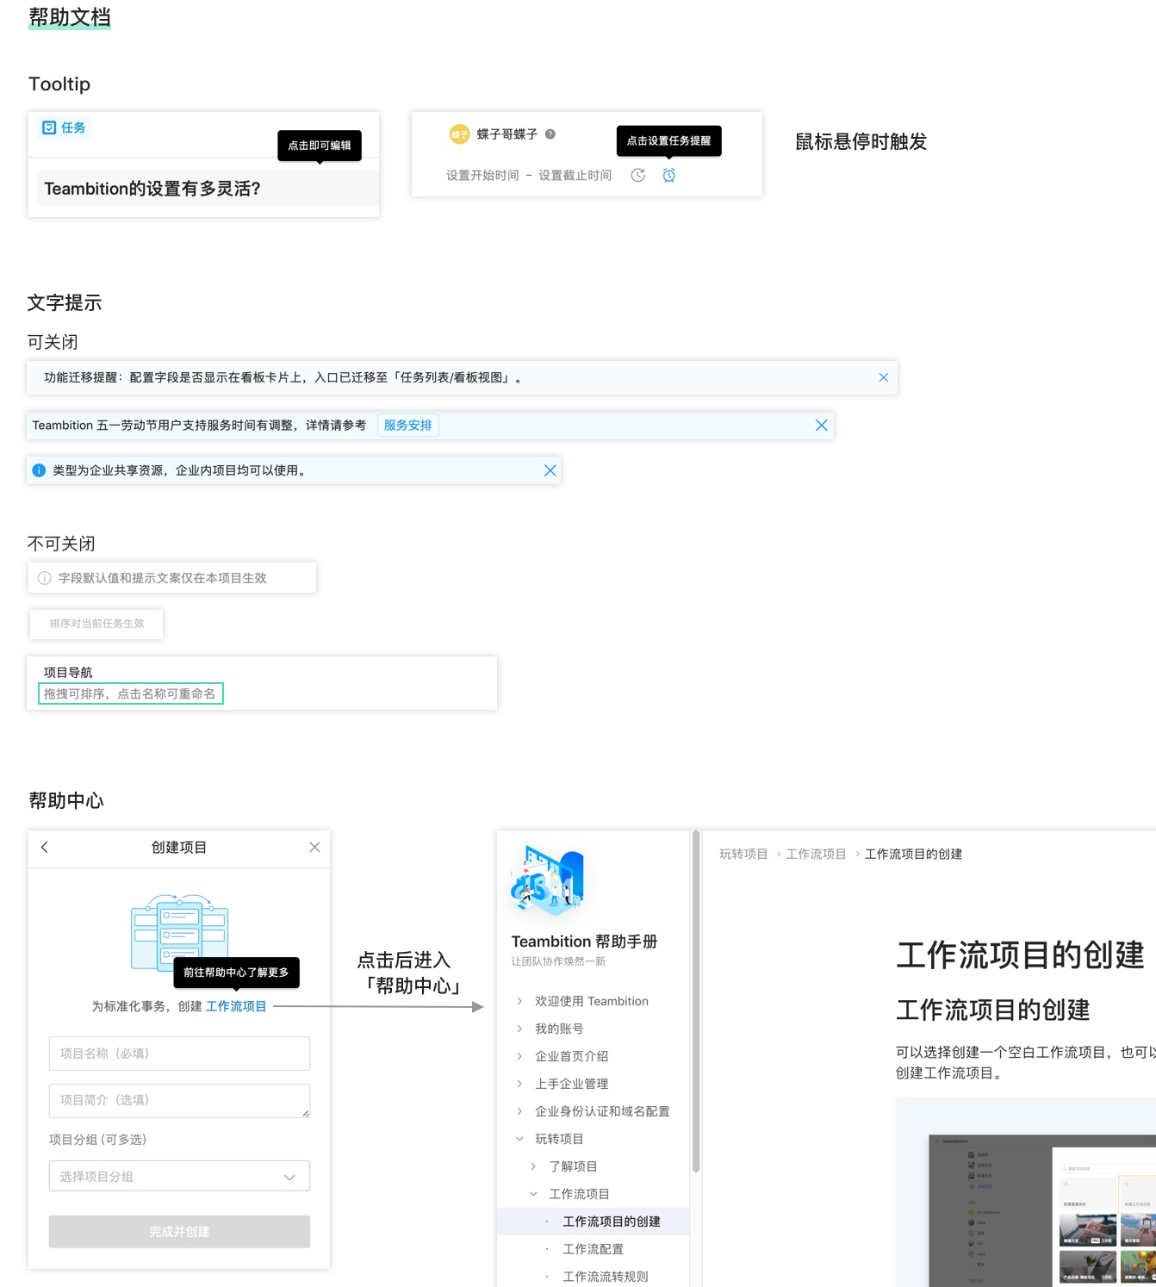Close the 功能迁移提醒 notice banner

pos(884,377)
